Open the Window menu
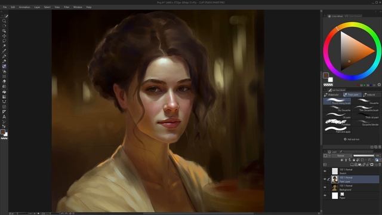382x215 pixels. (78, 7)
